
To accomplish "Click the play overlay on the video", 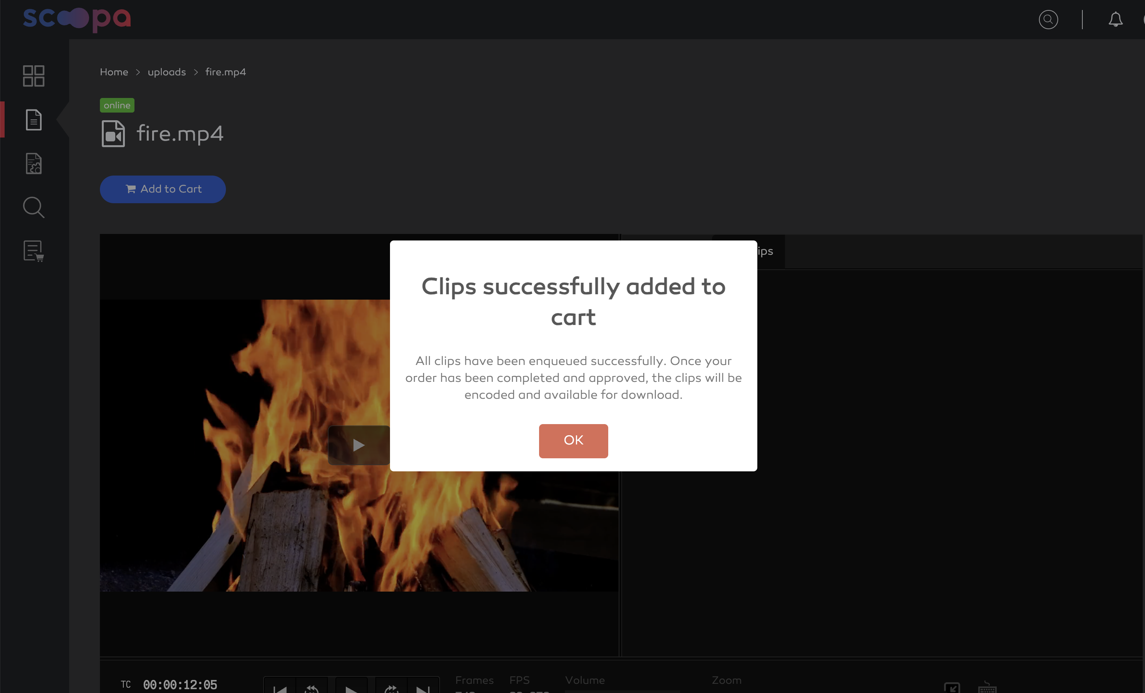I will [359, 446].
